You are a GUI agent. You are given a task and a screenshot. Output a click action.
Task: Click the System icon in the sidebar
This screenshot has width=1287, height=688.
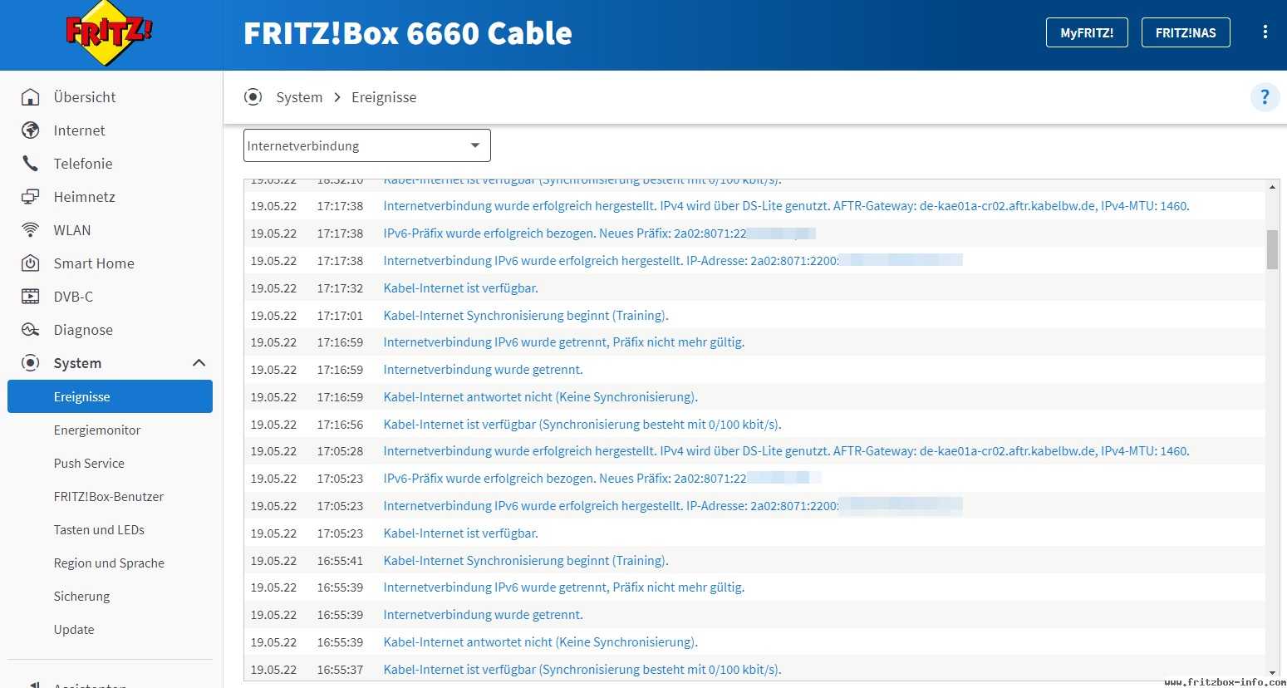point(31,363)
